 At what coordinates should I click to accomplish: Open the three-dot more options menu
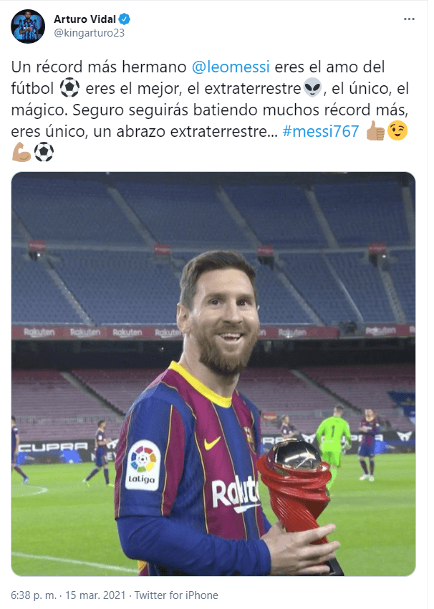pos(409,19)
